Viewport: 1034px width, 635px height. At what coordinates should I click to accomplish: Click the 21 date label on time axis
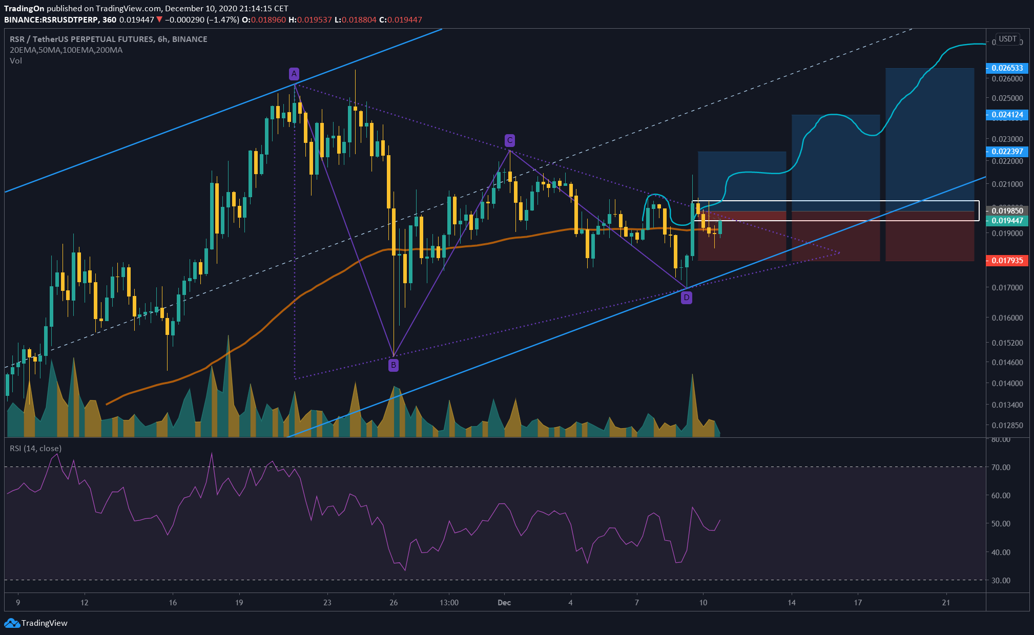tap(946, 603)
